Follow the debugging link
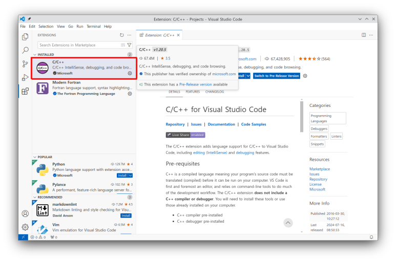 (x=245, y=152)
